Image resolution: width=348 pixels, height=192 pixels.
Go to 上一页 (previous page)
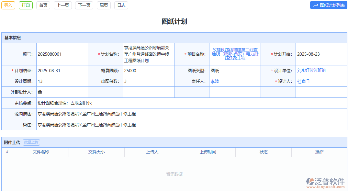tap(62, 5)
